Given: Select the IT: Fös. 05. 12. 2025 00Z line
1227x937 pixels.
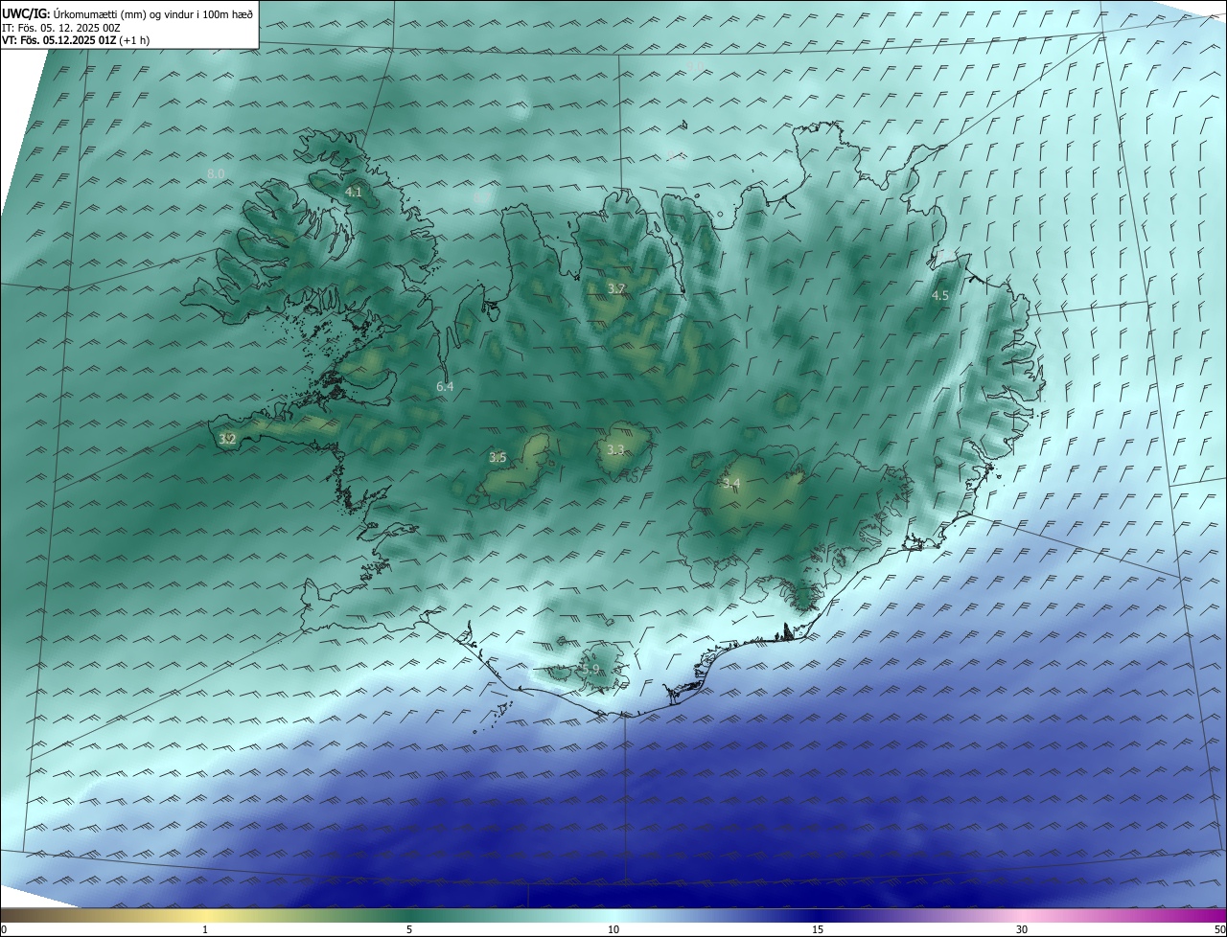Looking at the screenshot, I should (x=61, y=28).
